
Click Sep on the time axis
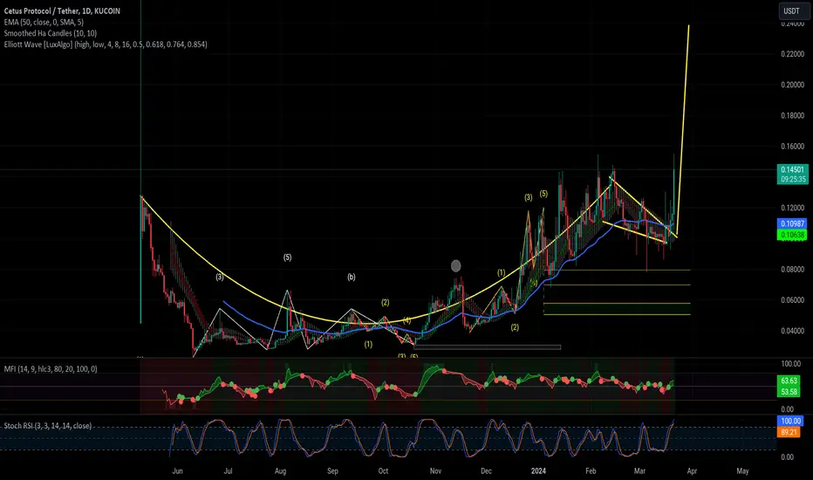tap(332, 471)
